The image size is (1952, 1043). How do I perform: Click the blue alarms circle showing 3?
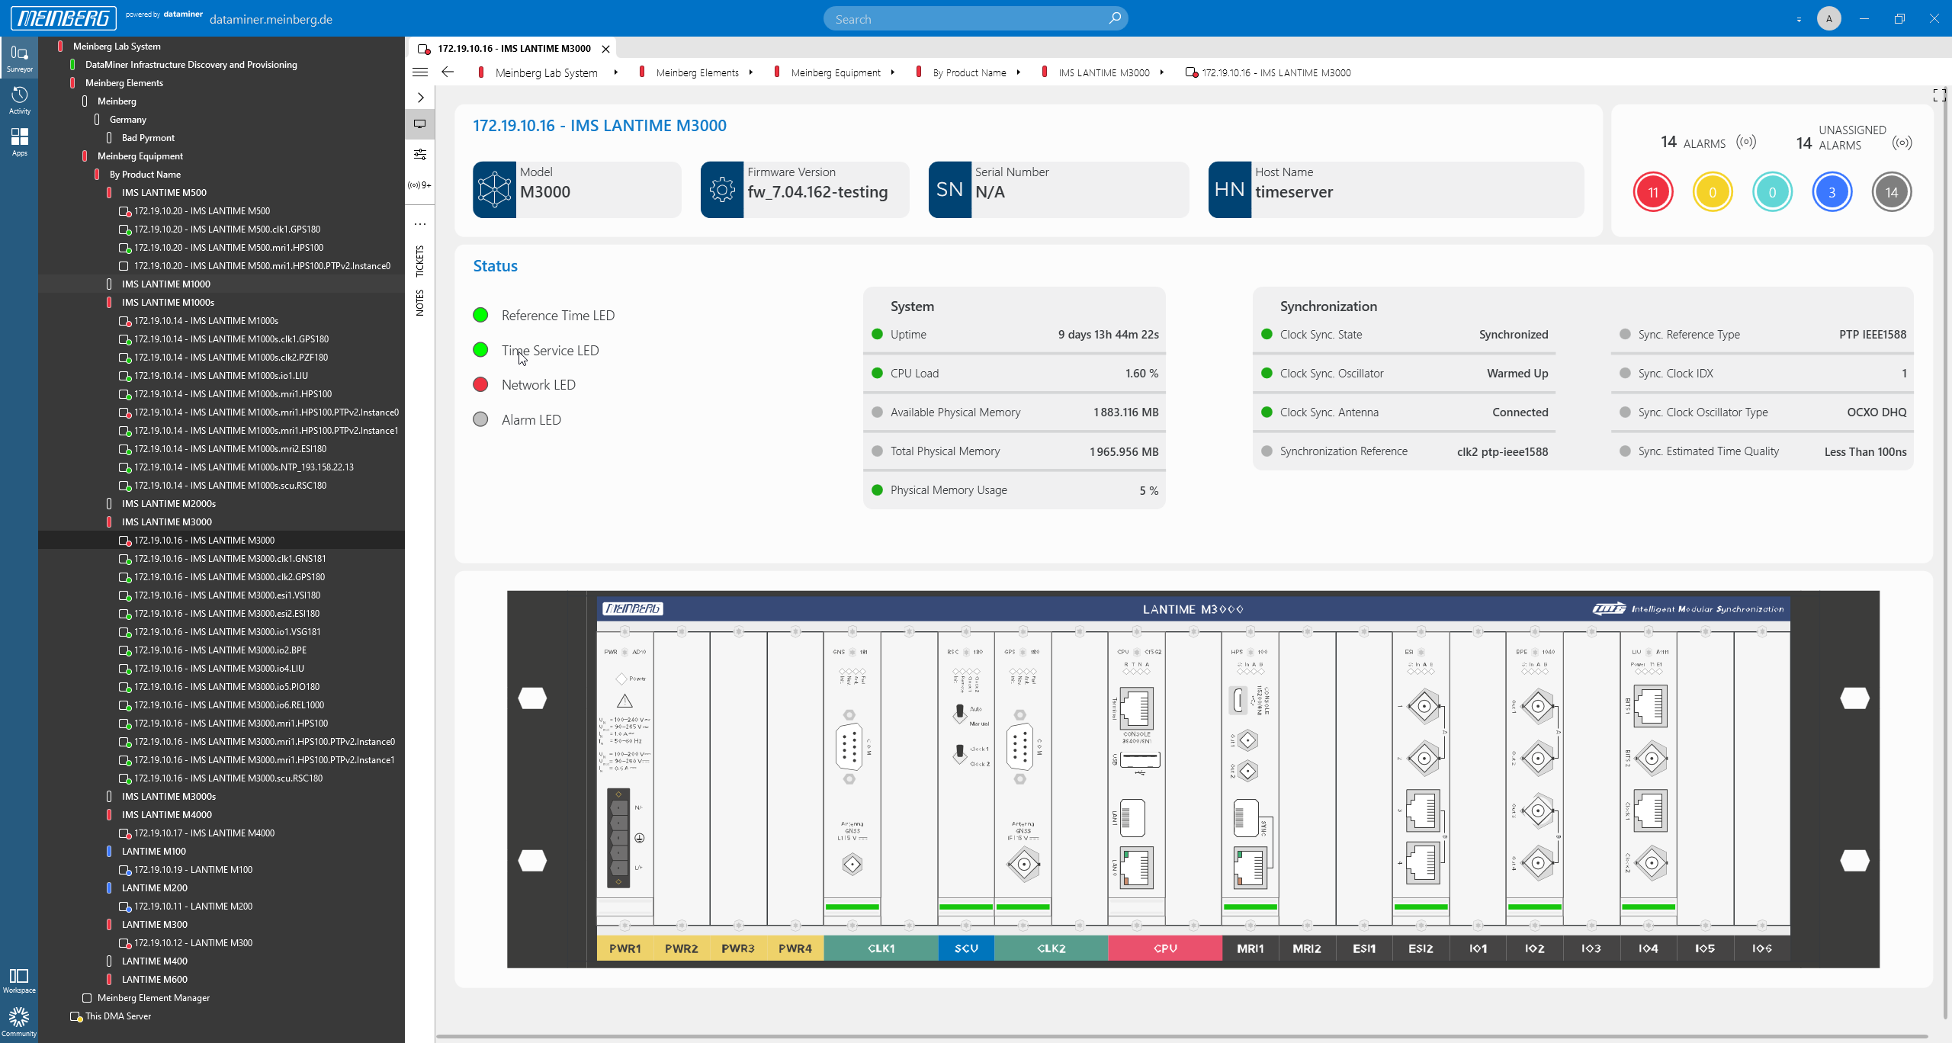tap(1832, 192)
